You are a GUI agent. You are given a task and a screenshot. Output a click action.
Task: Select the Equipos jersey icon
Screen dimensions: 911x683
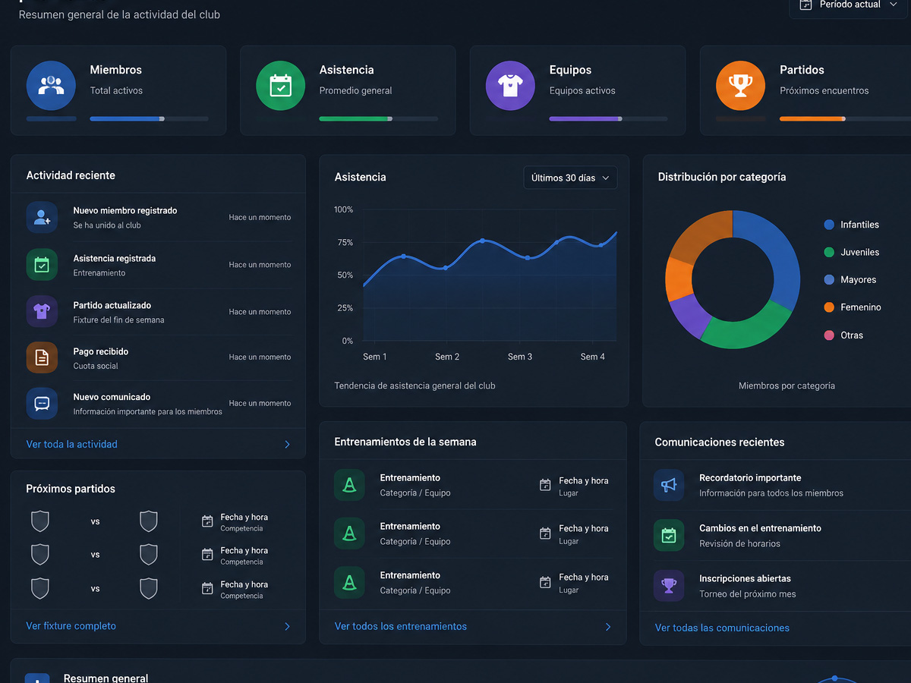coord(510,86)
